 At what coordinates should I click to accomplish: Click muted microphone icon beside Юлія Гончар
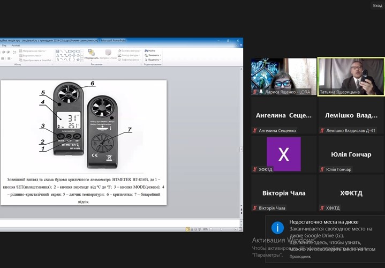322,169
